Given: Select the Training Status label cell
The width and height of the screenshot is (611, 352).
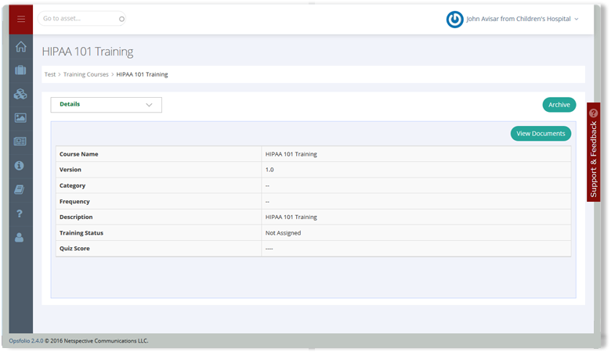Looking at the screenshot, I should pyautogui.click(x=158, y=233).
